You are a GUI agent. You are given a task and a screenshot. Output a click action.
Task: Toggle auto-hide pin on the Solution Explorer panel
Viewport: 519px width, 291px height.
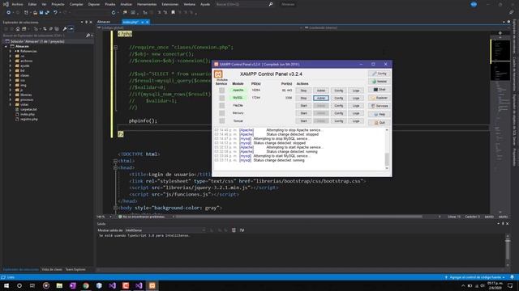pos(87,22)
